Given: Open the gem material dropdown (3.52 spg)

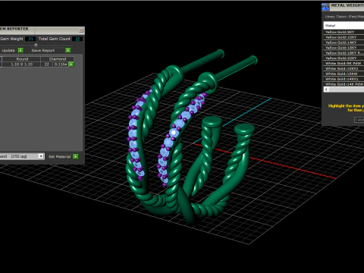Looking at the screenshot, I should pyautogui.click(x=41, y=156).
